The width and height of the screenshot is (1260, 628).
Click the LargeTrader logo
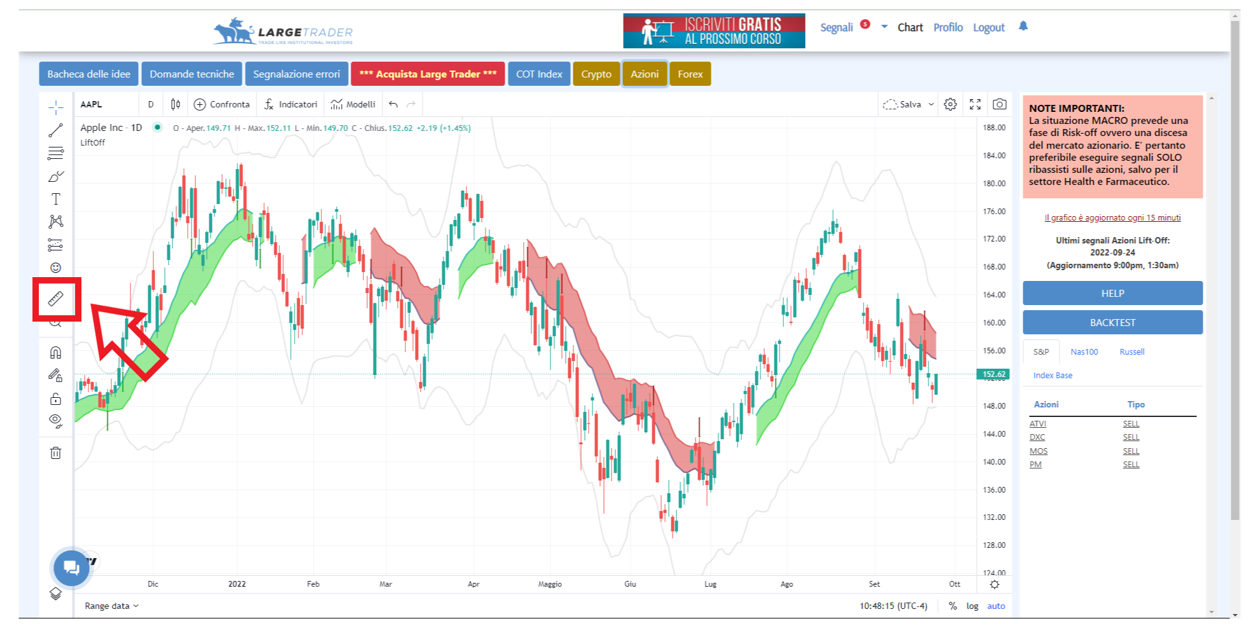point(283,31)
